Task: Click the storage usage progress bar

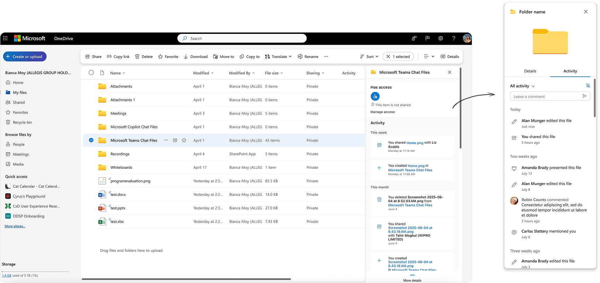Action: click(35, 272)
